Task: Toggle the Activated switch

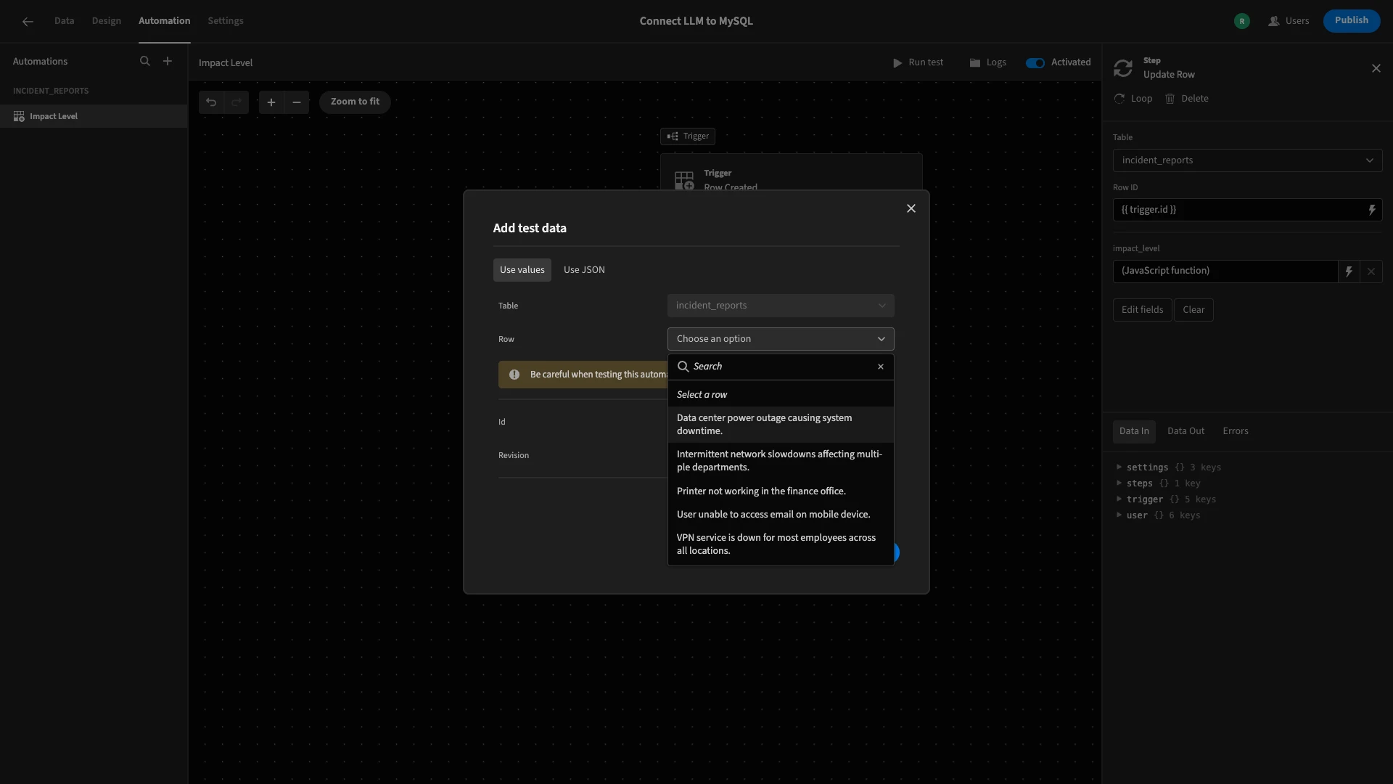Action: [1035, 63]
